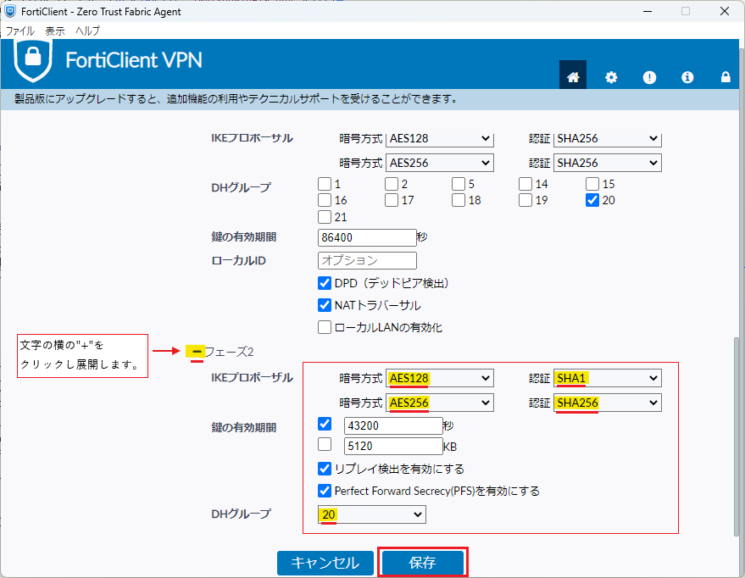Open Phase 2 SHA1 認証 dropdown

pos(607,378)
